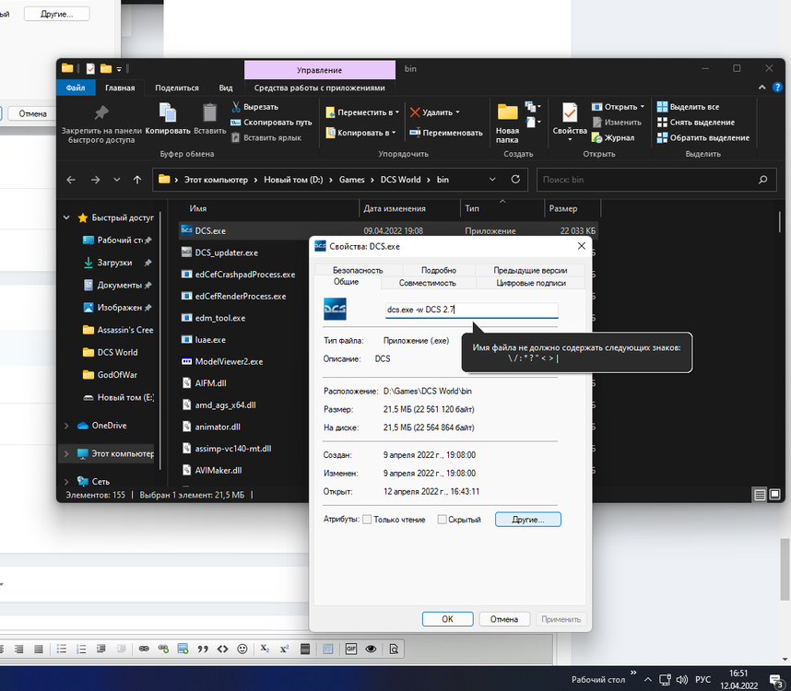This screenshot has height=691, width=791.
Task: Expand the Этот компьютер tree node
Action: click(x=66, y=453)
